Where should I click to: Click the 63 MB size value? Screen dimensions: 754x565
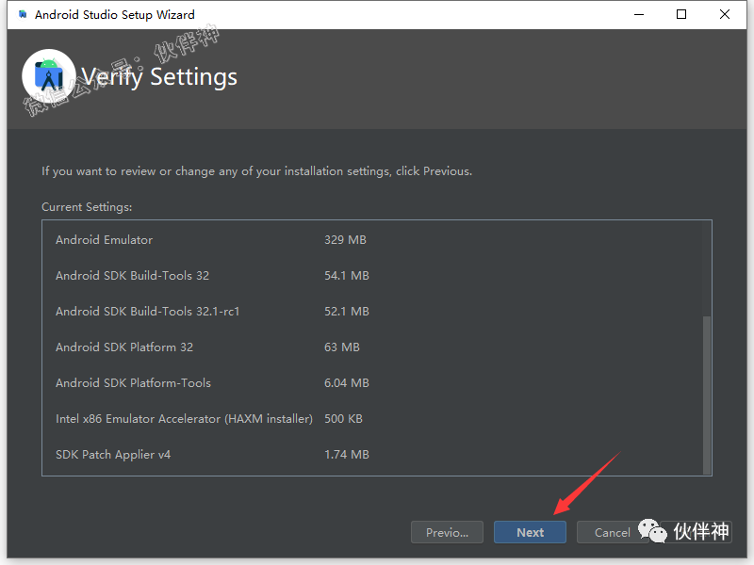342,347
